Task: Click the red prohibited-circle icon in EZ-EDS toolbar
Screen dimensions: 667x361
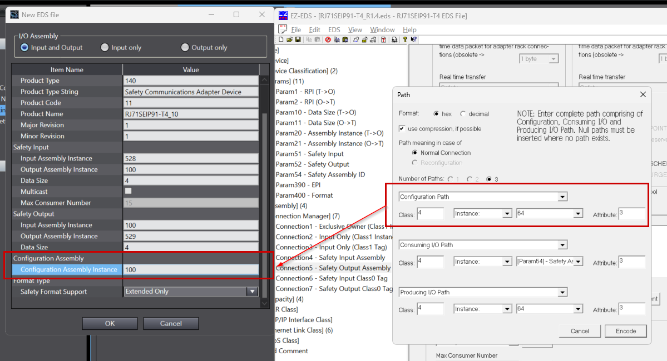Action: coord(328,39)
